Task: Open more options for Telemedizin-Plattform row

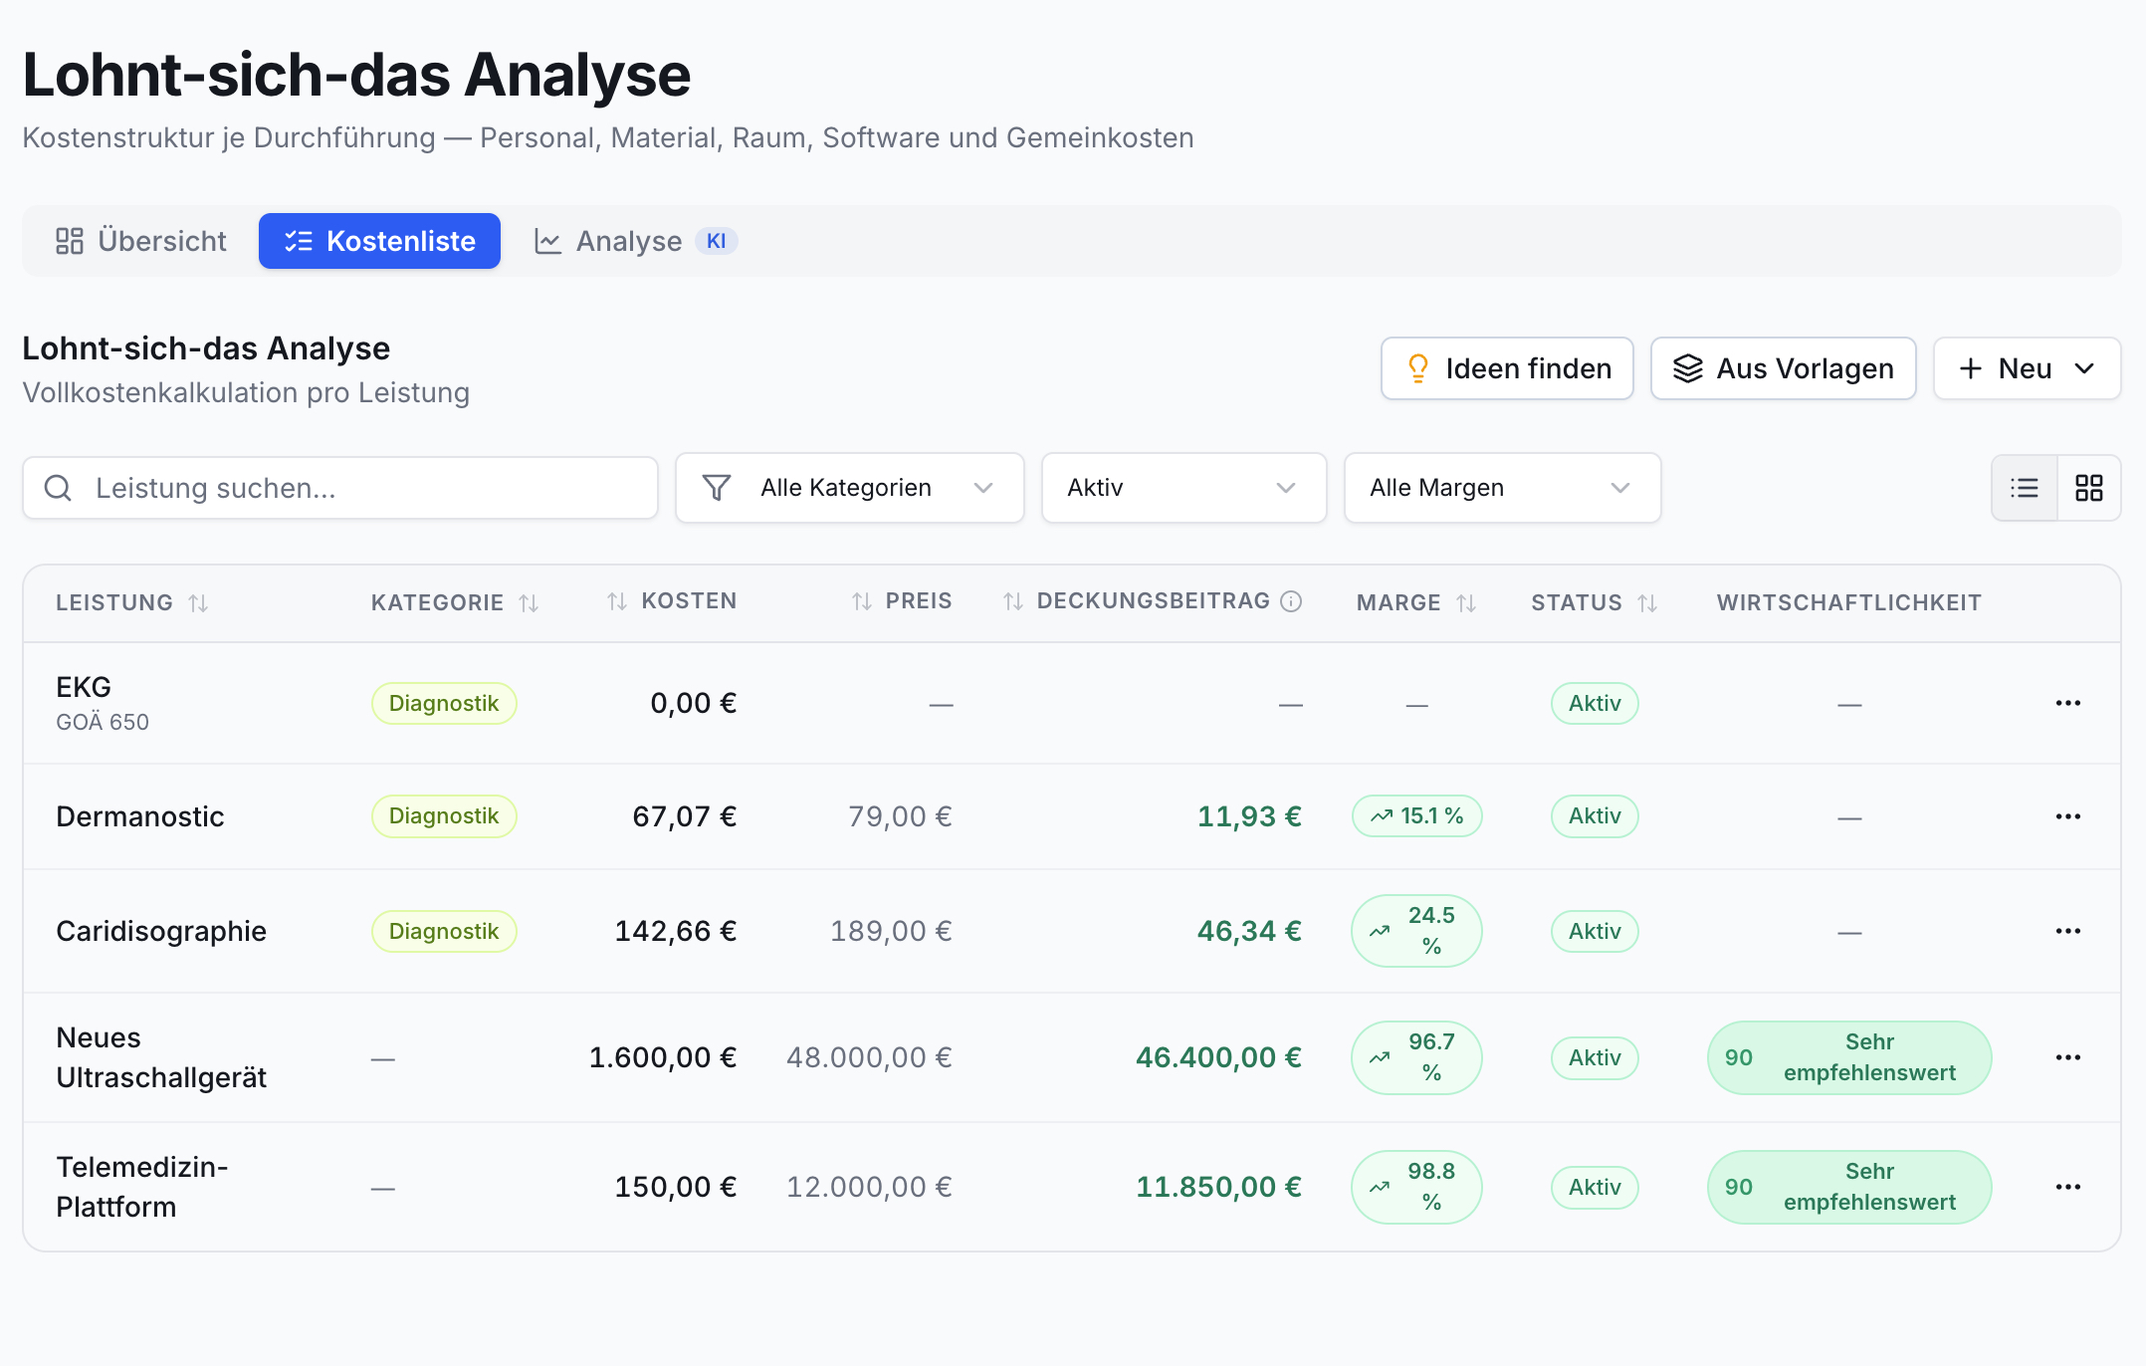Action: click(2068, 1187)
